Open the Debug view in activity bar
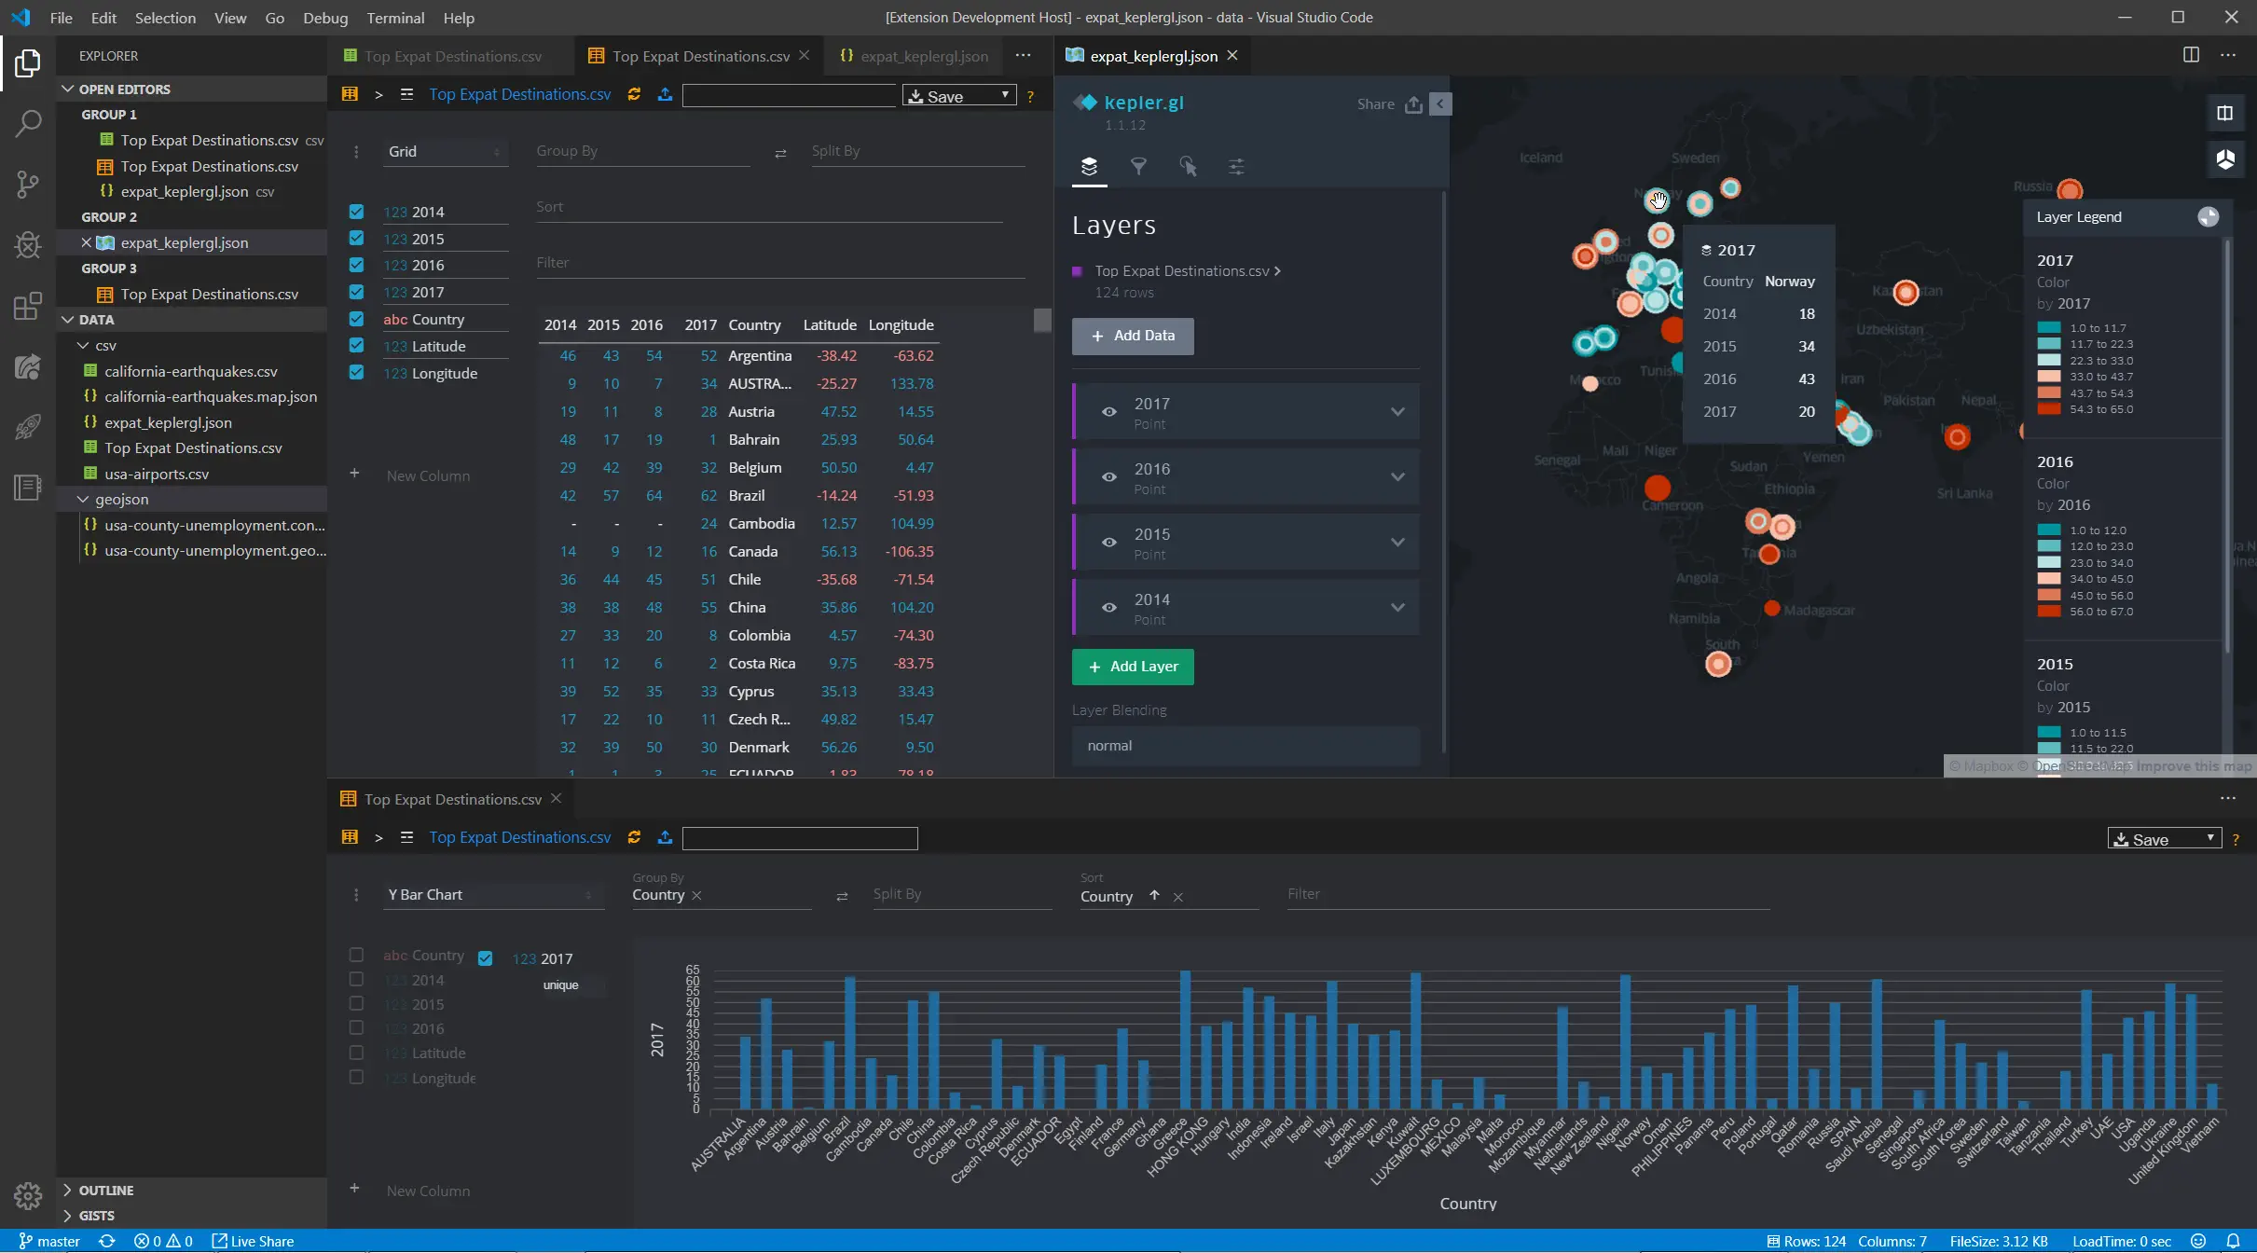Screen dimensions: 2257x1253 28,244
